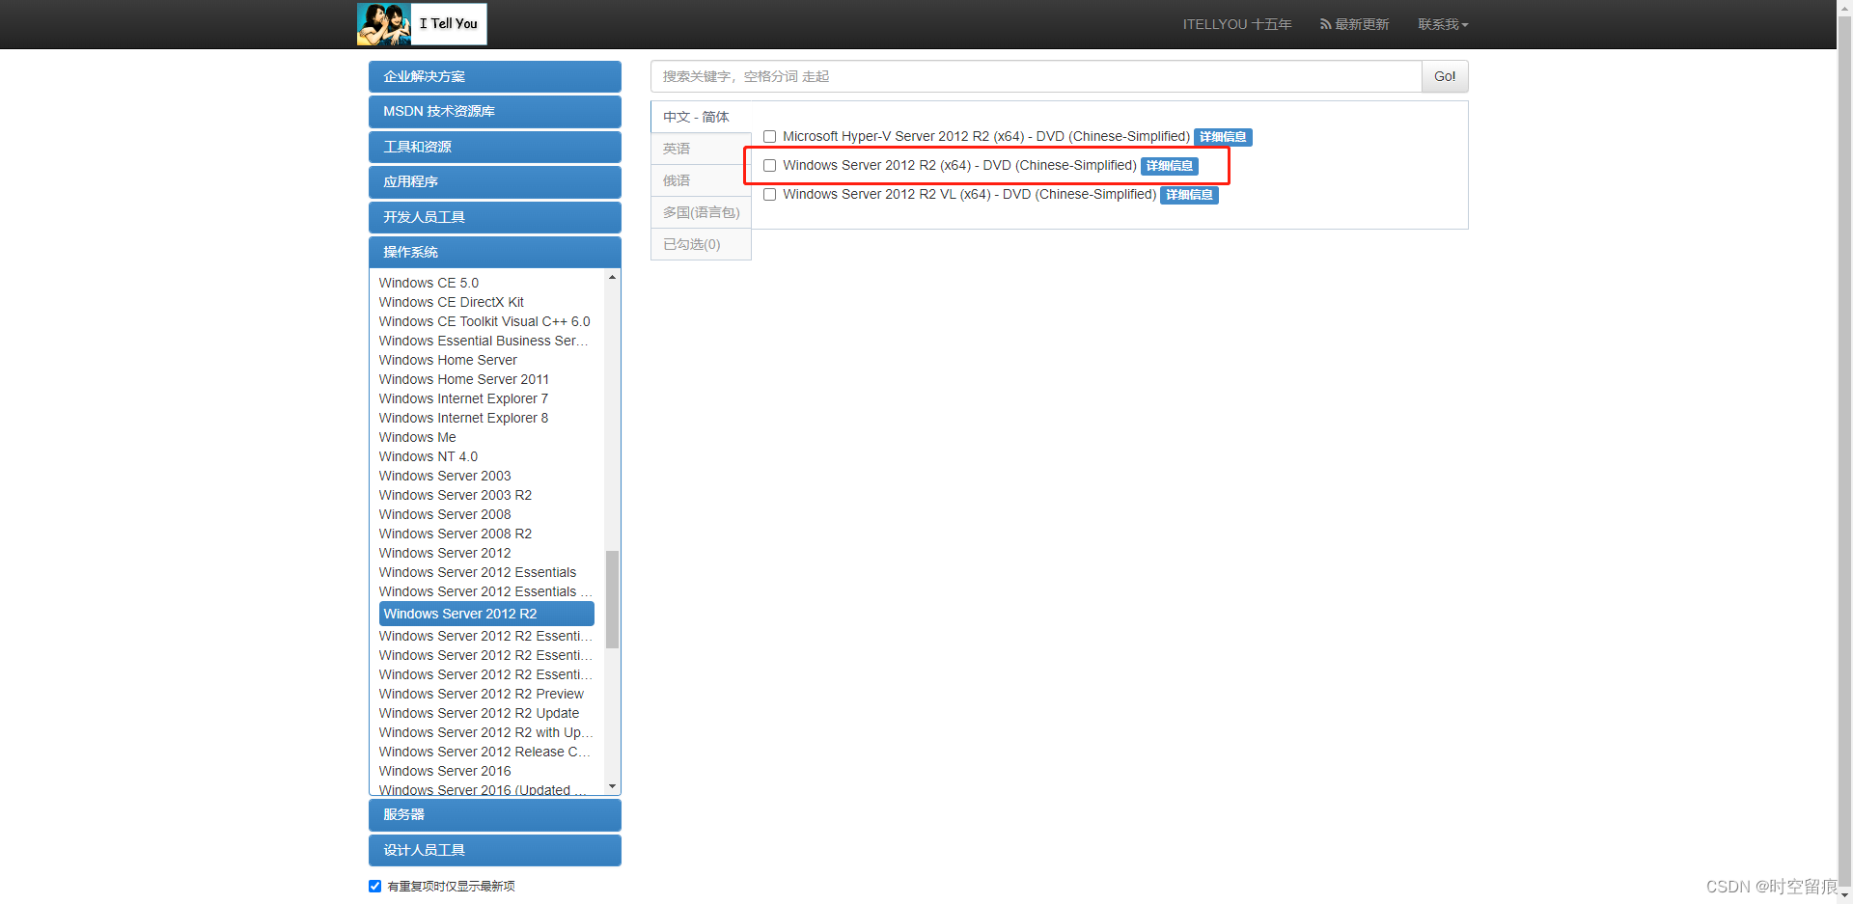Uncheck 有重复项时仅显示最新项 option
Image resolution: width=1853 pixels, height=904 pixels.
point(374,886)
